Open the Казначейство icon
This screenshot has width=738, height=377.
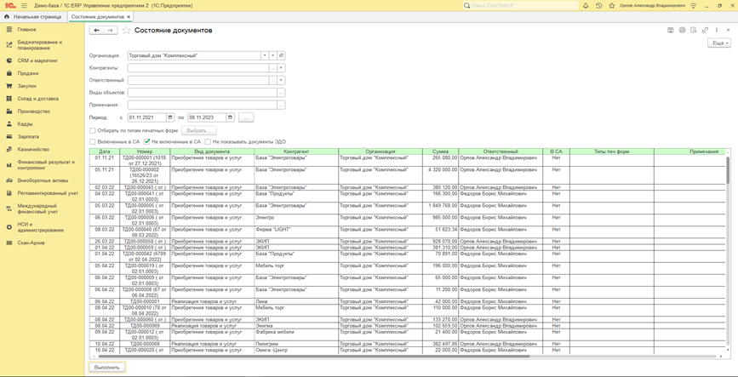click(9, 149)
